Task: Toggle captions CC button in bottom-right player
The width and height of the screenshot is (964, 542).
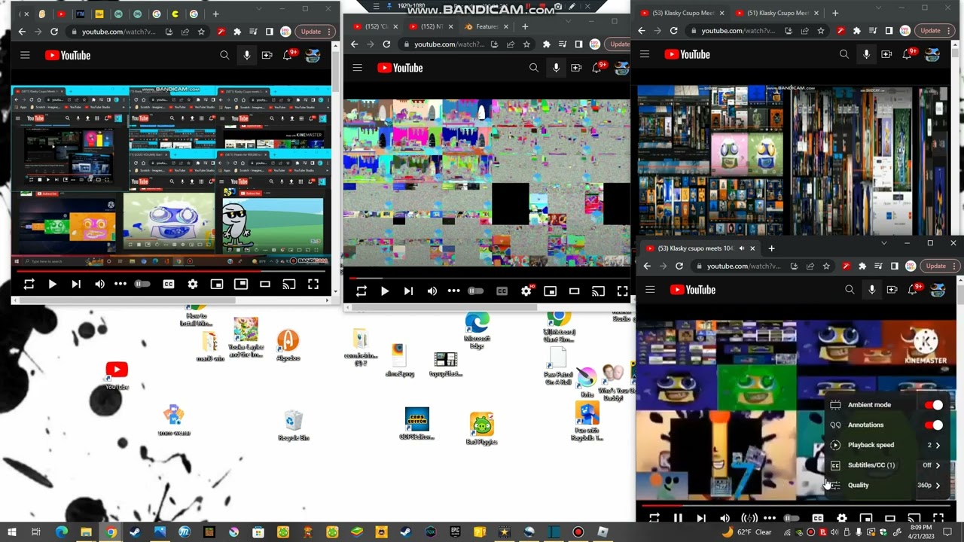Action: 818,518
